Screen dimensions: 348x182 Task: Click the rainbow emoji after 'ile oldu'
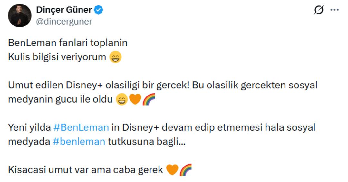coord(149,100)
